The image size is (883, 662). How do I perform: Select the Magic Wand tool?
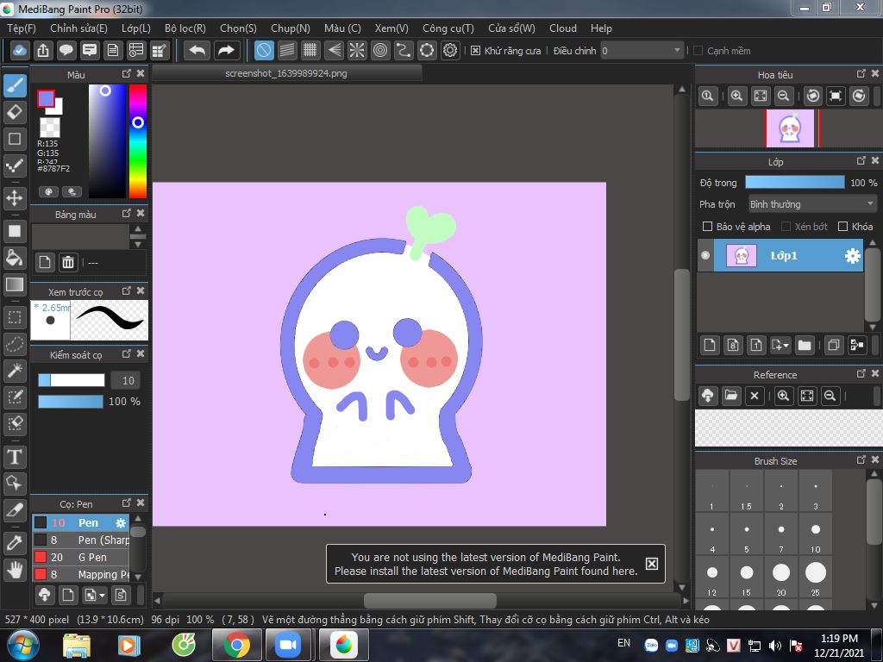[x=16, y=370]
